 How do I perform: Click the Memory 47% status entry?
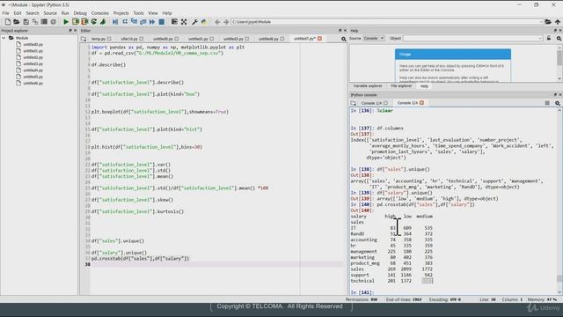[x=542, y=299]
